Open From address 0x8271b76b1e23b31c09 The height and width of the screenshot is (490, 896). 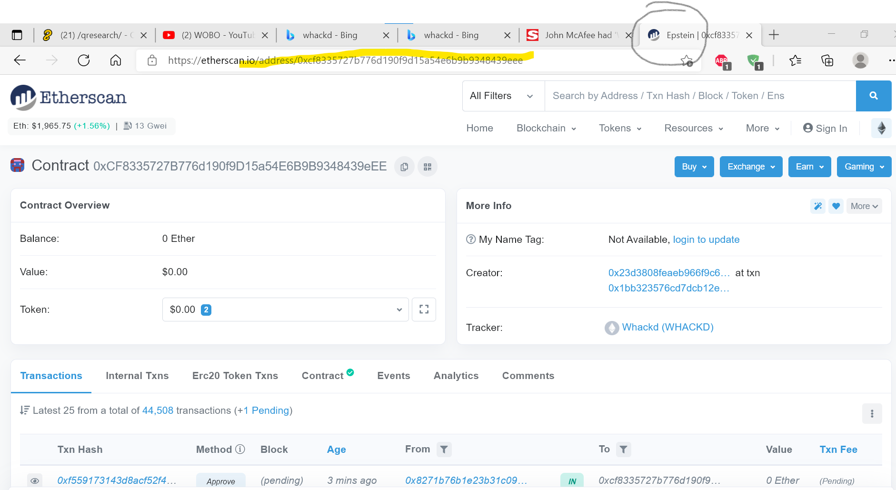point(466,480)
